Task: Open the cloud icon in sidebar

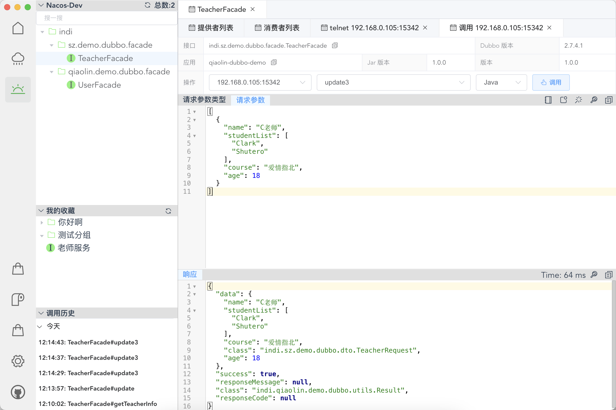Action: coord(18,59)
